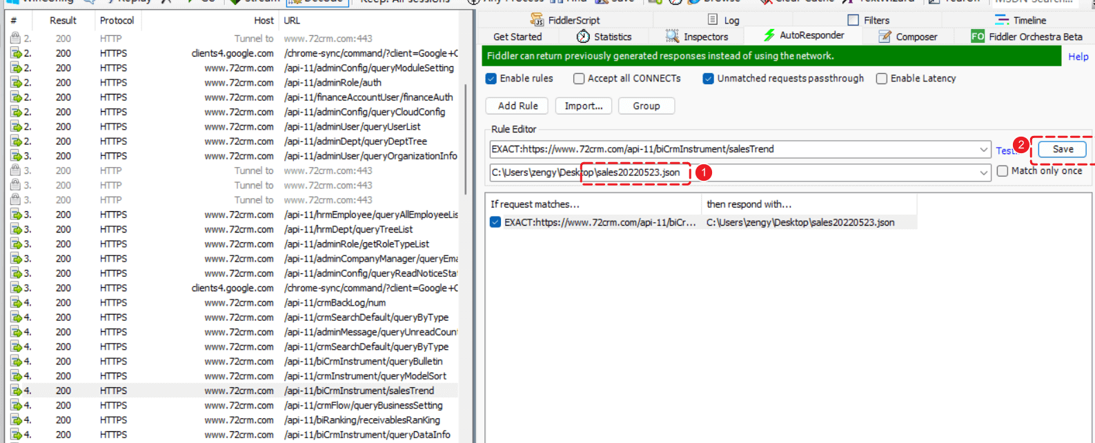
Task: Toggle the Enable rules checkbox
Action: point(491,79)
